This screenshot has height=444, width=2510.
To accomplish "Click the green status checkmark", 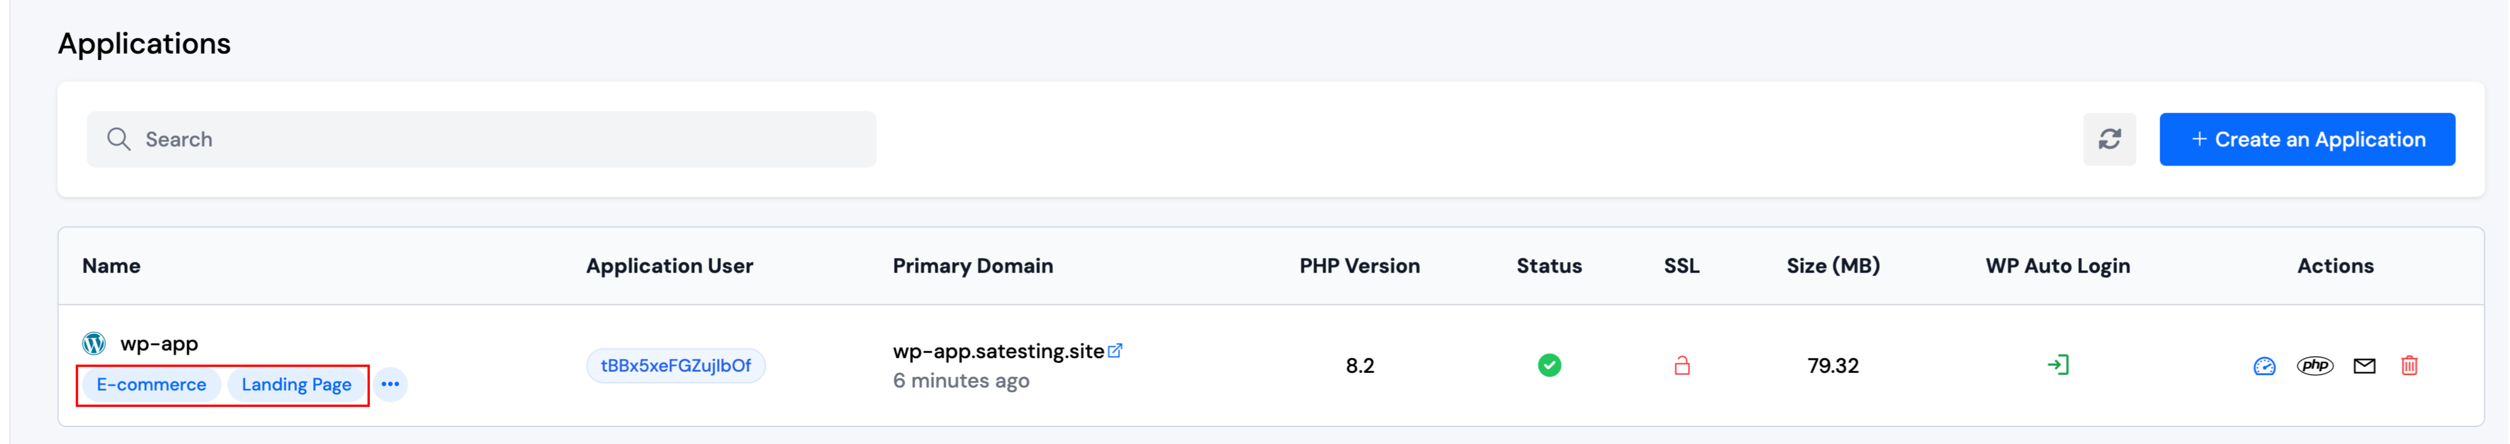I will [x=1549, y=366].
